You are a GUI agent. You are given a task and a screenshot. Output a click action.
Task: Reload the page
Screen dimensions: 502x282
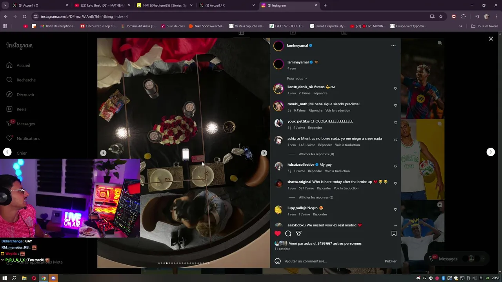click(x=24, y=16)
